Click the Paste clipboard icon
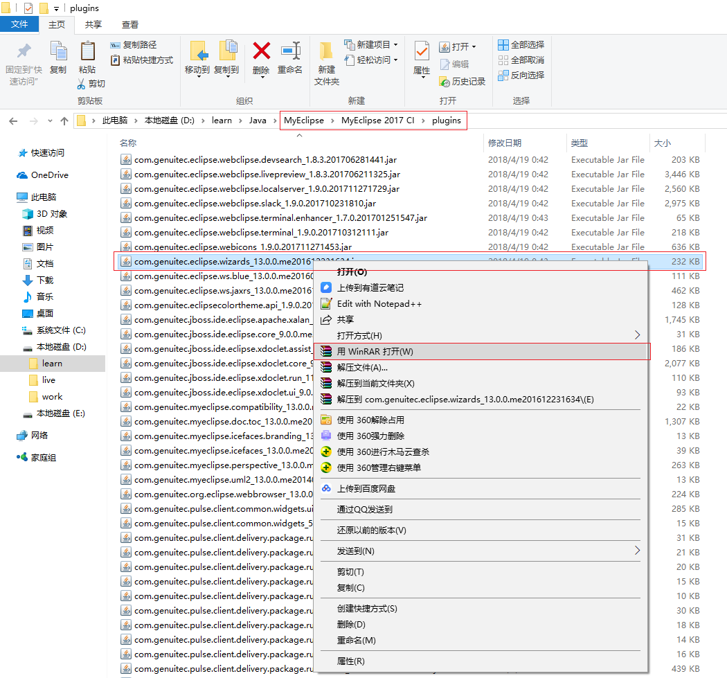The image size is (727, 678). (88, 51)
